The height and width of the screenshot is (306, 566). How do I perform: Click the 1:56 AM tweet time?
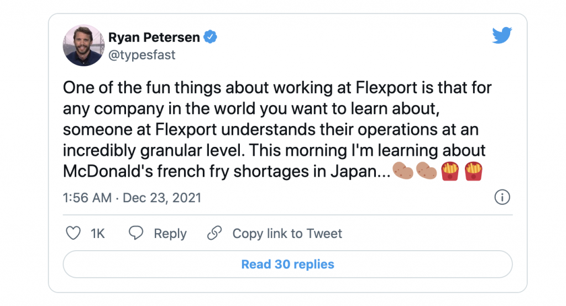click(x=87, y=198)
